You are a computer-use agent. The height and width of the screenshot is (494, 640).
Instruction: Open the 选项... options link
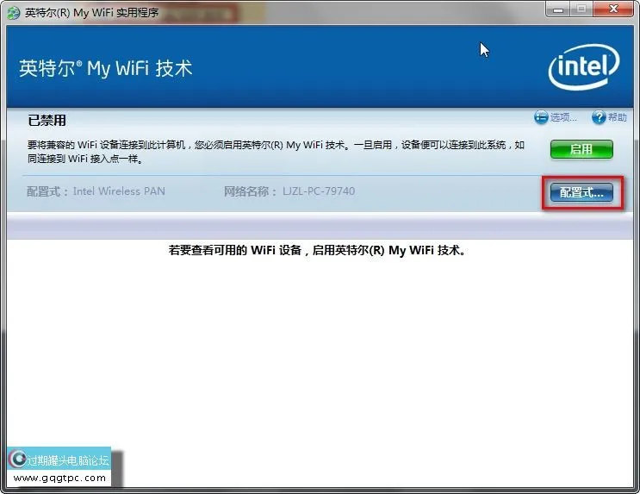(563, 117)
